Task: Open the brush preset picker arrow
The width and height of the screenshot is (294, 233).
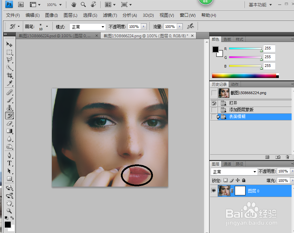Action: point(47,26)
